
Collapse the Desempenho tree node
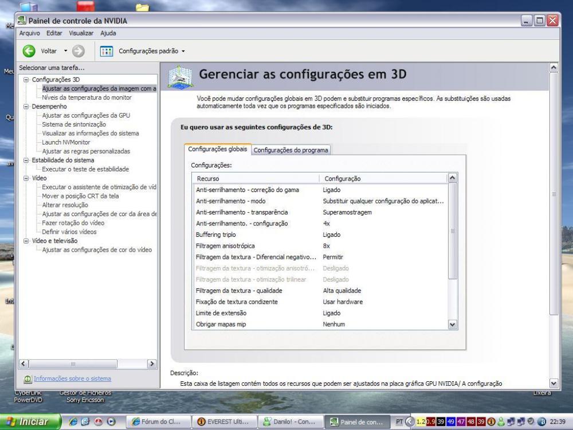click(26, 107)
